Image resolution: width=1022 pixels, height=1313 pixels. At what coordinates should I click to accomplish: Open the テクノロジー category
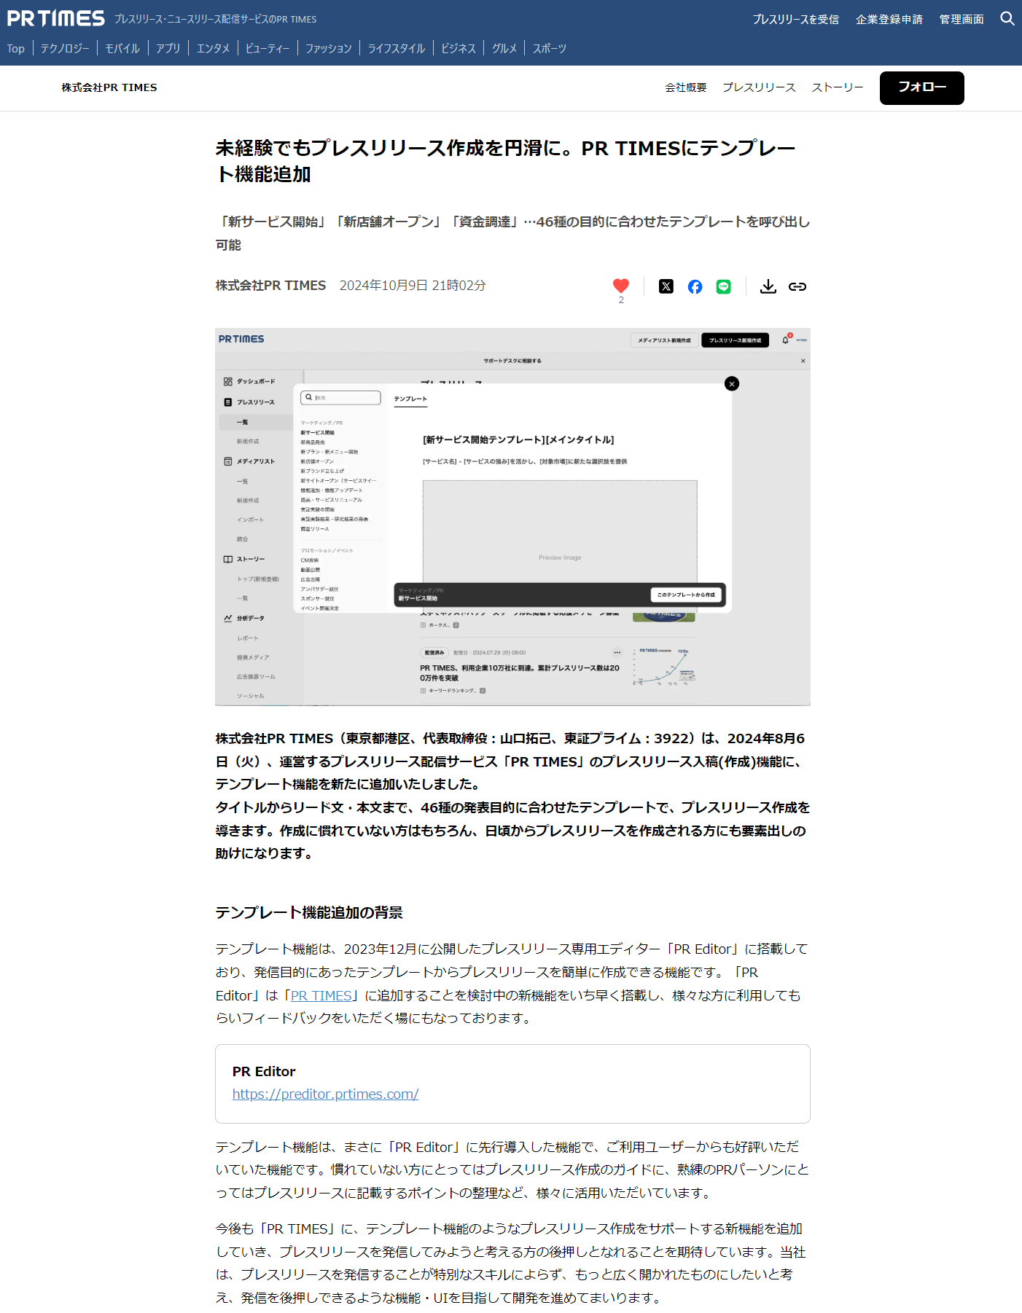[65, 48]
